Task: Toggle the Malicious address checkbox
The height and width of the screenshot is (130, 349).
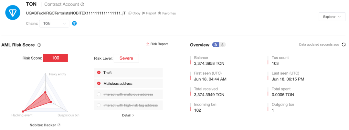Action: (x=99, y=84)
